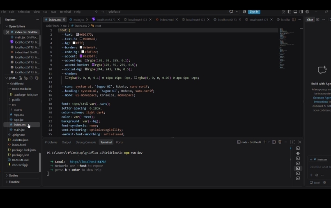Image resolution: width=331 pixels, height=208 pixels.
Task: Add context with the plus in the chat input
Action: (x=311, y=175)
